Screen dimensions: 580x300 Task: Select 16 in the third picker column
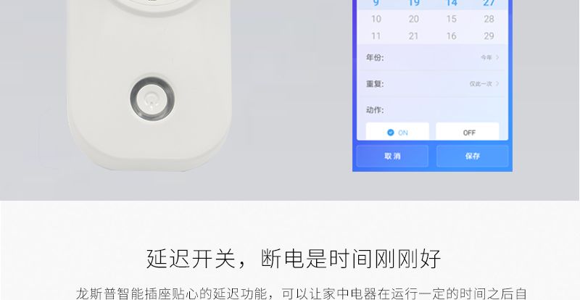[x=451, y=36]
